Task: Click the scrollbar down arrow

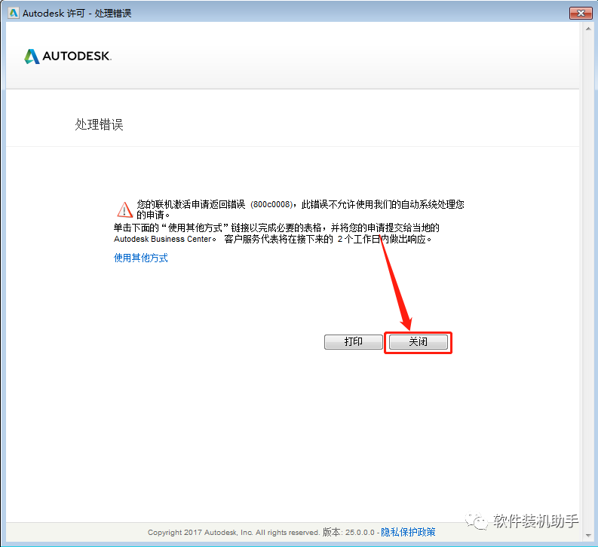Action: [588, 536]
